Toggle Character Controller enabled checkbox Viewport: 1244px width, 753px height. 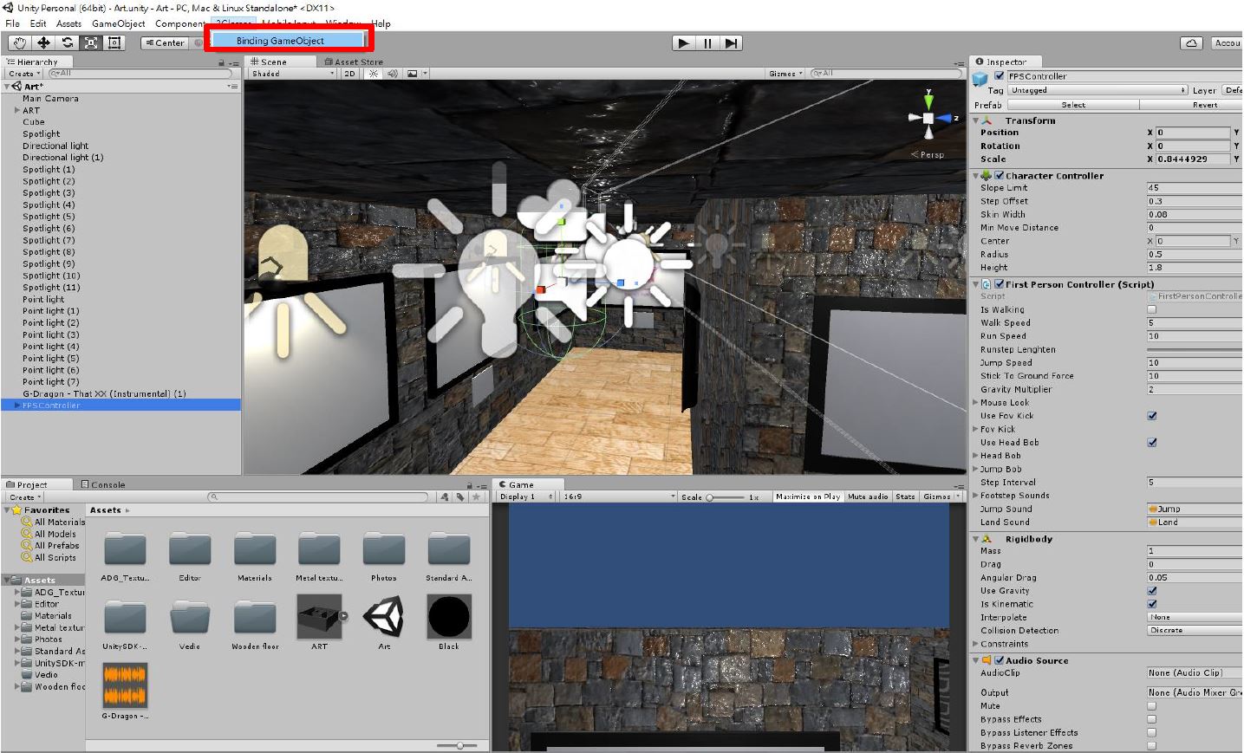tap(1000, 176)
